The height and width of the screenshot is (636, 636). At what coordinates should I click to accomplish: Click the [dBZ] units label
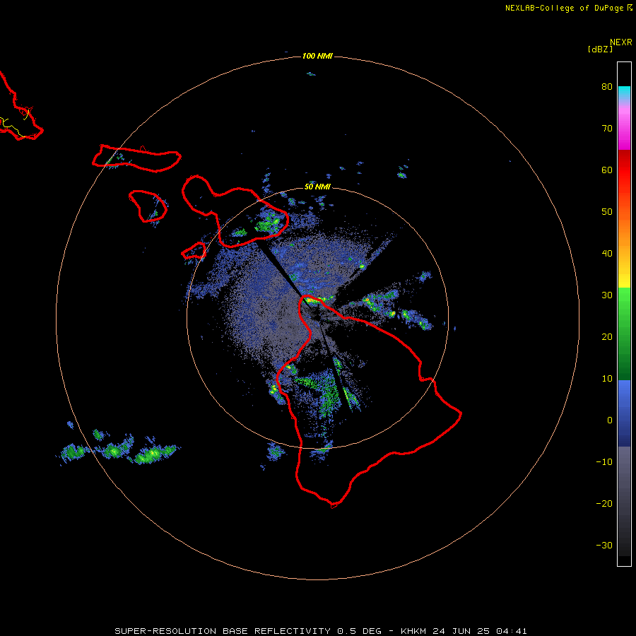tap(600, 49)
